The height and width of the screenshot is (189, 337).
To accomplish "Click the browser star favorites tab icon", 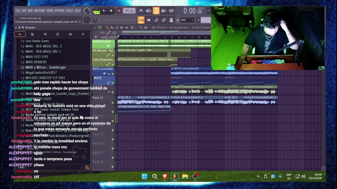I will pos(83,34).
